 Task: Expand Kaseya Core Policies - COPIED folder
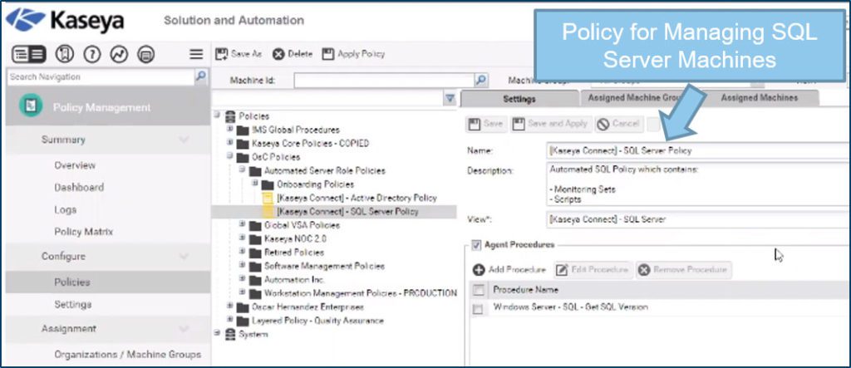tap(230, 143)
